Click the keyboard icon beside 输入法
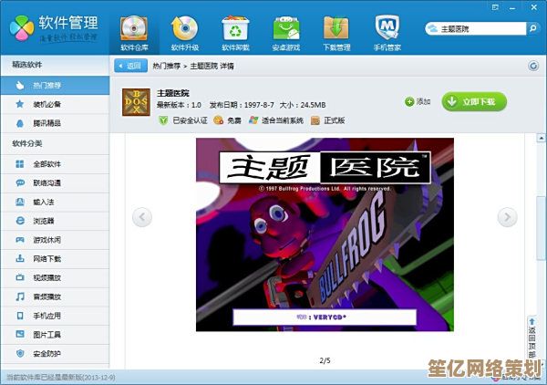The image size is (547, 385). 20,202
